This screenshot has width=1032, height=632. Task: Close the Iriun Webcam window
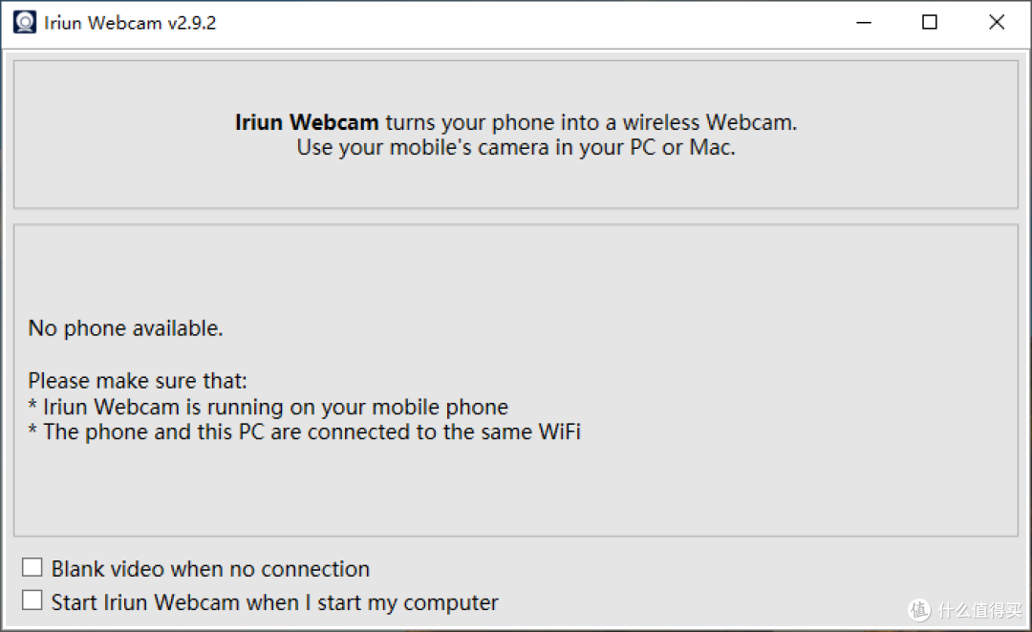point(997,22)
